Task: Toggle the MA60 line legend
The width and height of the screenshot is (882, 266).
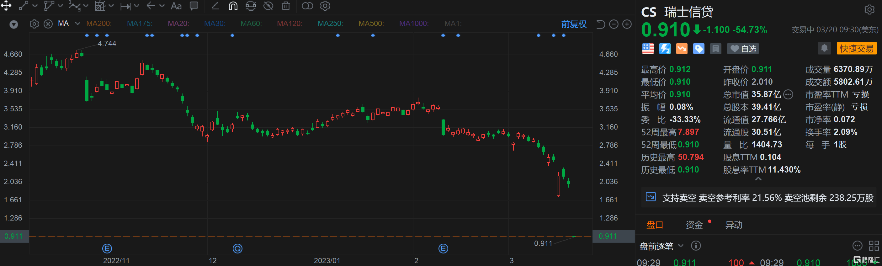Action: (251, 24)
